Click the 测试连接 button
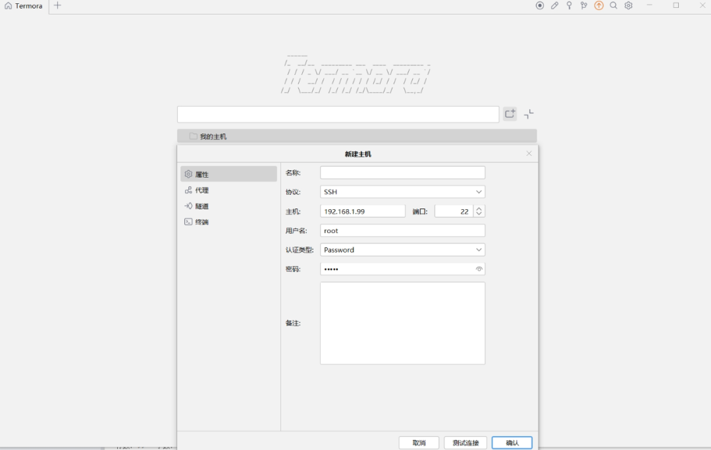The width and height of the screenshot is (711, 450). click(465, 443)
